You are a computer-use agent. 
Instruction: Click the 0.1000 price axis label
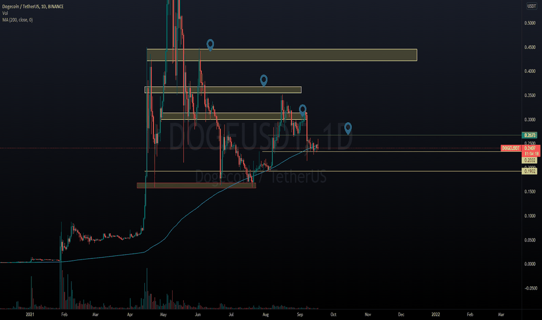[530, 216]
